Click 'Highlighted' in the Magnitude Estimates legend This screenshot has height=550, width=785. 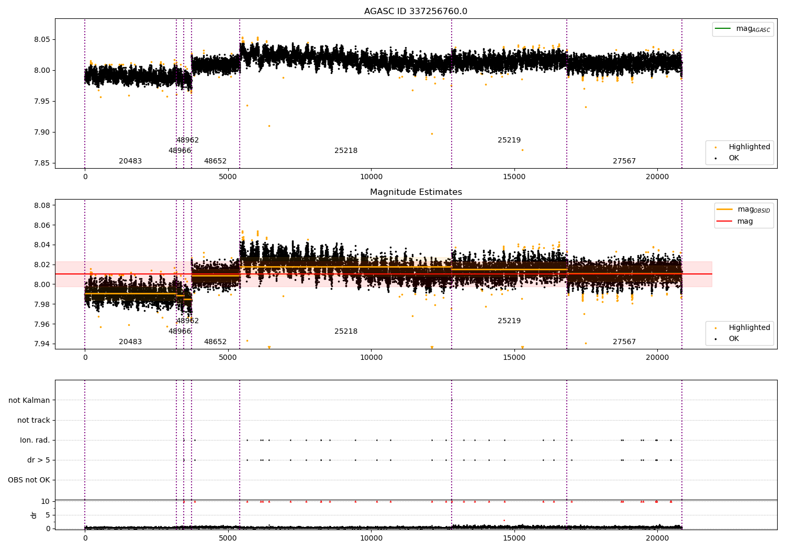[x=749, y=327]
